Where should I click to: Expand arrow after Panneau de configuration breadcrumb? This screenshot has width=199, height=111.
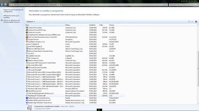32,5
